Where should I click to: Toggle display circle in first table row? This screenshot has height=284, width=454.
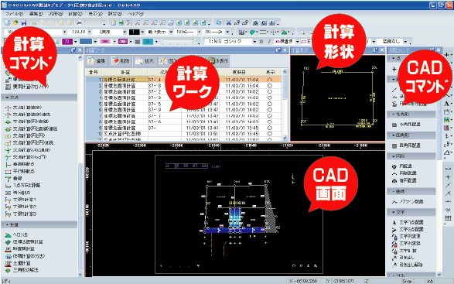(270, 80)
